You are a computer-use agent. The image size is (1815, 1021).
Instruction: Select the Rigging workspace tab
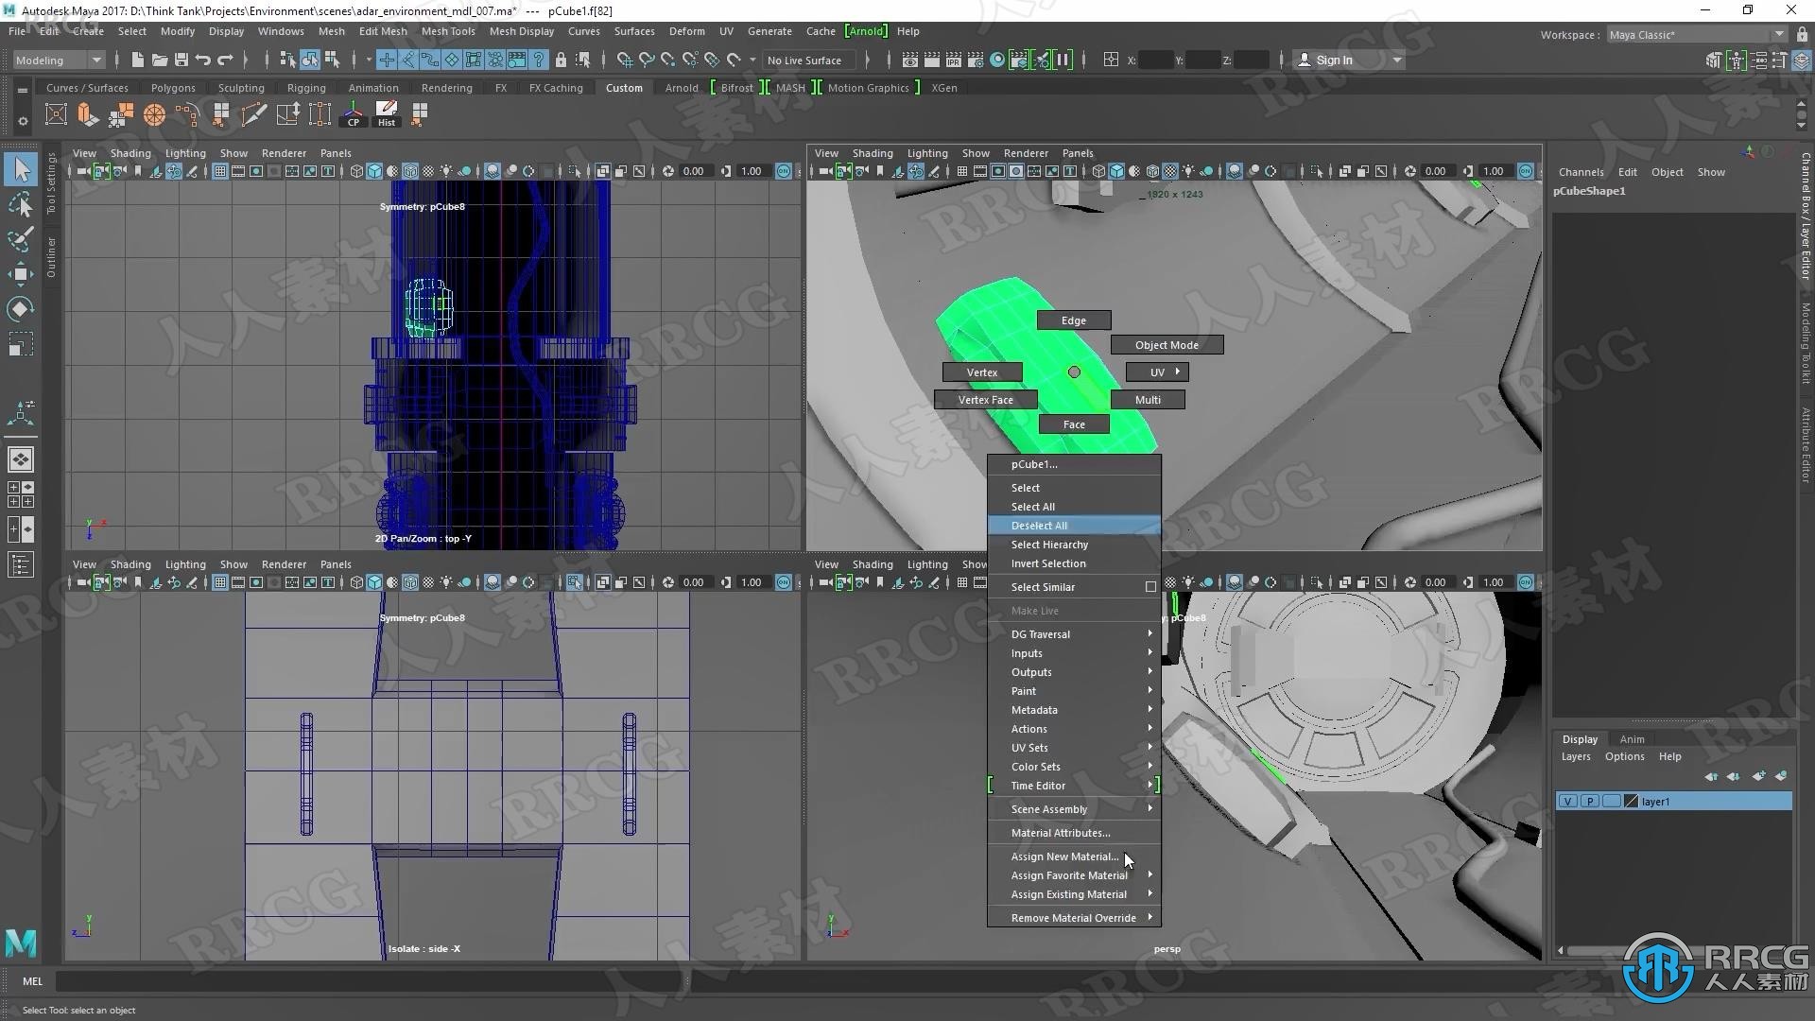coord(308,87)
